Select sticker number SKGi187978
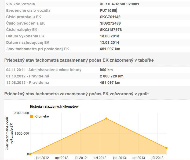190x160 pixels. pyautogui.click(x=111, y=30)
